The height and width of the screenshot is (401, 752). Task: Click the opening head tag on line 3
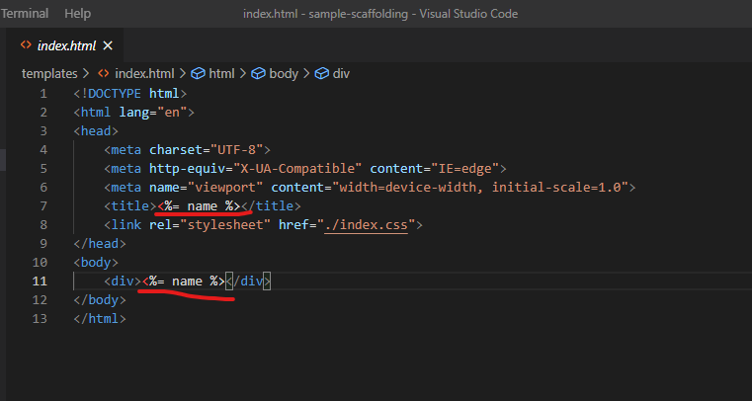pos(96,130)
